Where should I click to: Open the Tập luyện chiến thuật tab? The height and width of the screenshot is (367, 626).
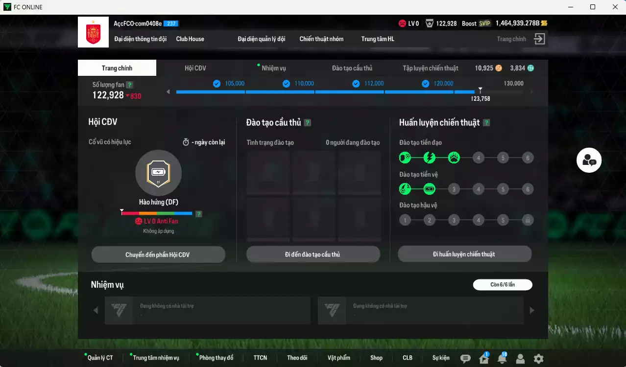[x=430, y=68]
